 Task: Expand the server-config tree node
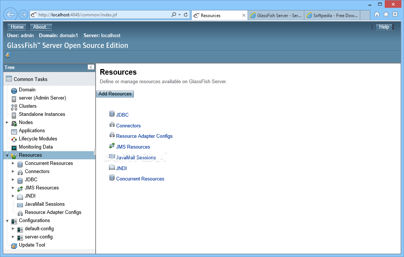[13, 237]
